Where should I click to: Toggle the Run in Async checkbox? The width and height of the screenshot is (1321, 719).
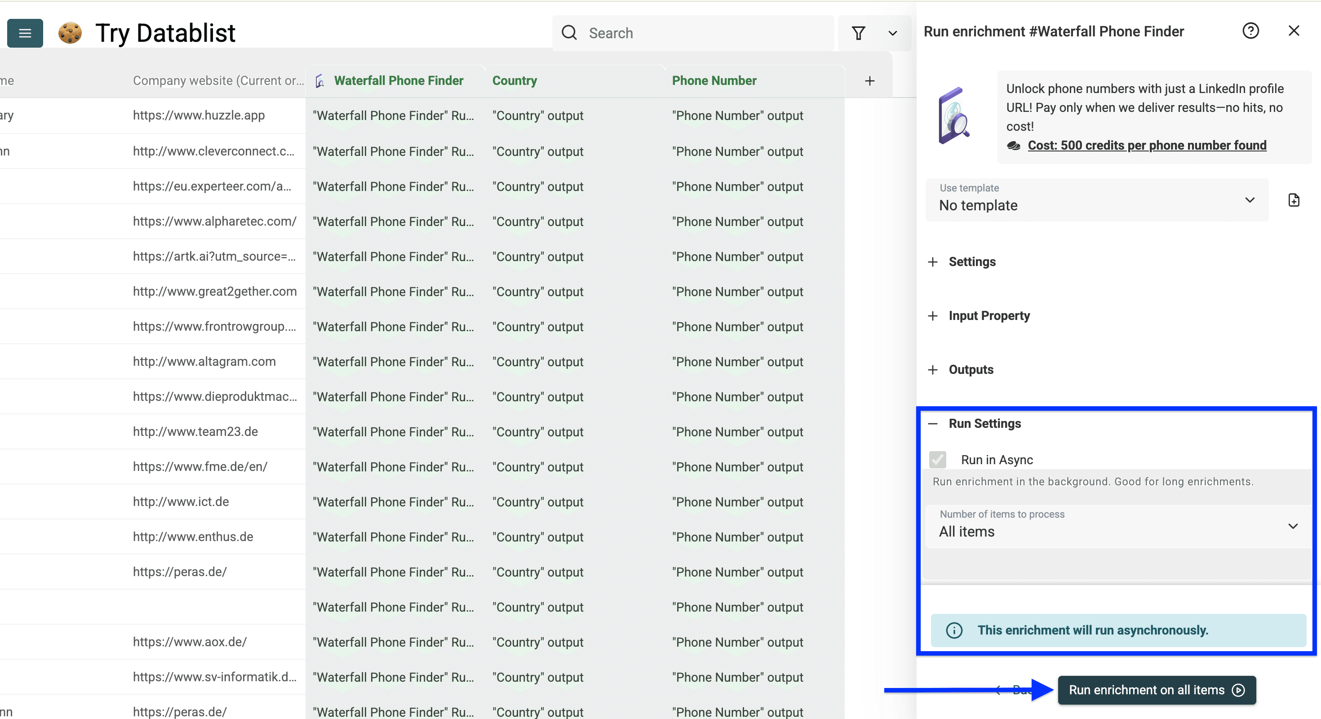click(938, 460)
